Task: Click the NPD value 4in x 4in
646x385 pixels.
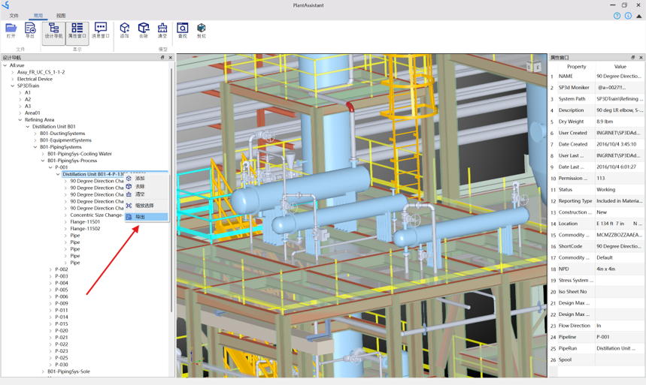Action: [x=605, y=269]
